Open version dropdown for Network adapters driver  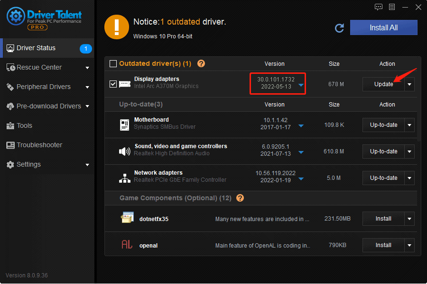click(301, 179)
